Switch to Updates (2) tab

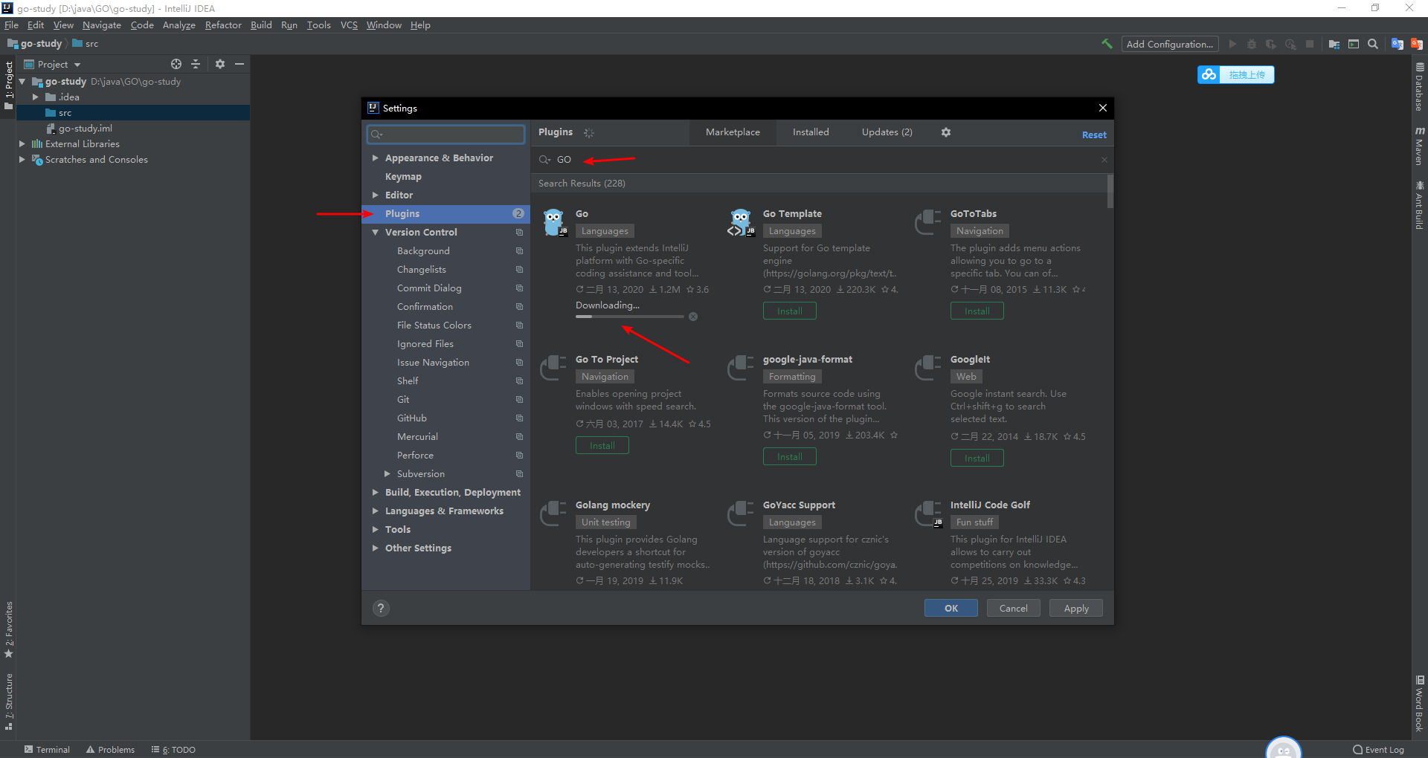pos(887,132)
